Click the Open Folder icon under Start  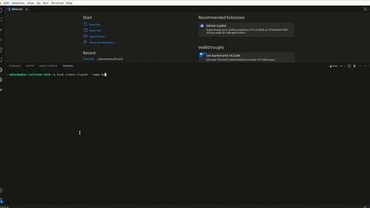pyautogui.click(x=86, y=36)
